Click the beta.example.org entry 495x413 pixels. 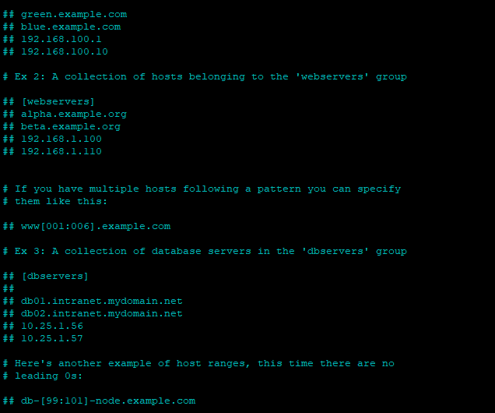pyautogui.click(x=62, y=127)
